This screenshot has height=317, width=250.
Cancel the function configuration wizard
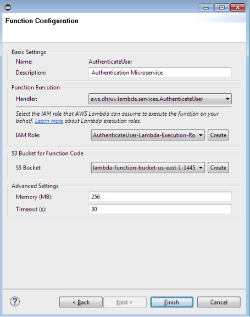pyautogui.click(x=219, y=302)
